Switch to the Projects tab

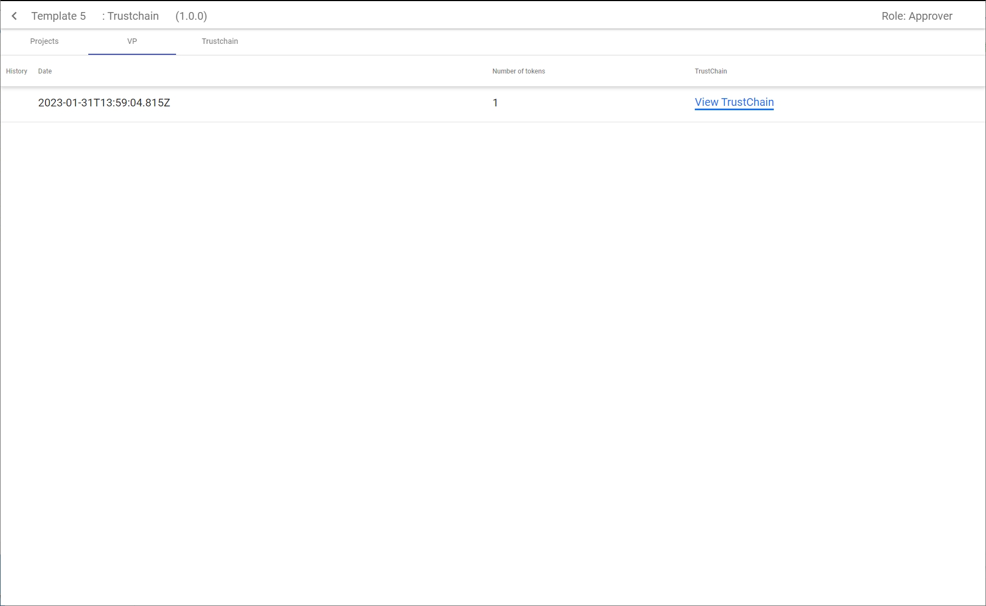click(x=44, y=41)
